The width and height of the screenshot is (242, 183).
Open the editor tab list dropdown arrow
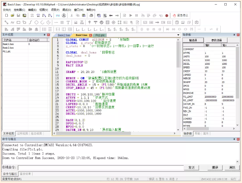(178, 35)
